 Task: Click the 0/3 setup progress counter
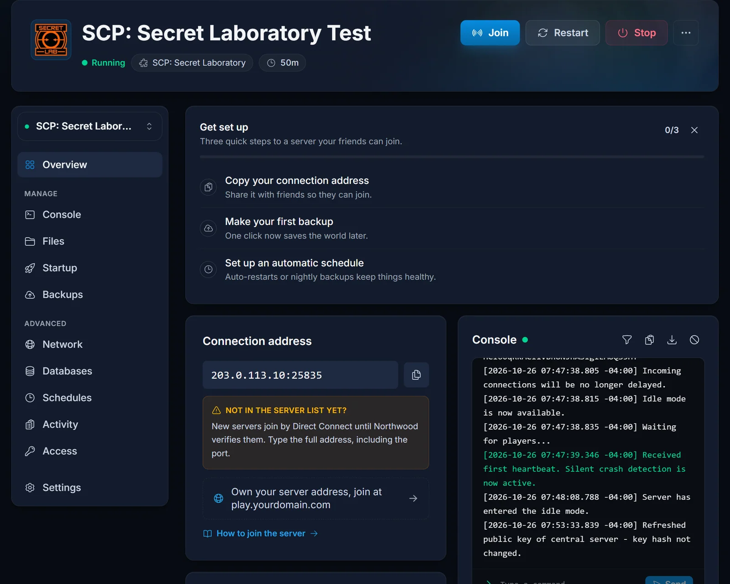(x=672, y=130)
